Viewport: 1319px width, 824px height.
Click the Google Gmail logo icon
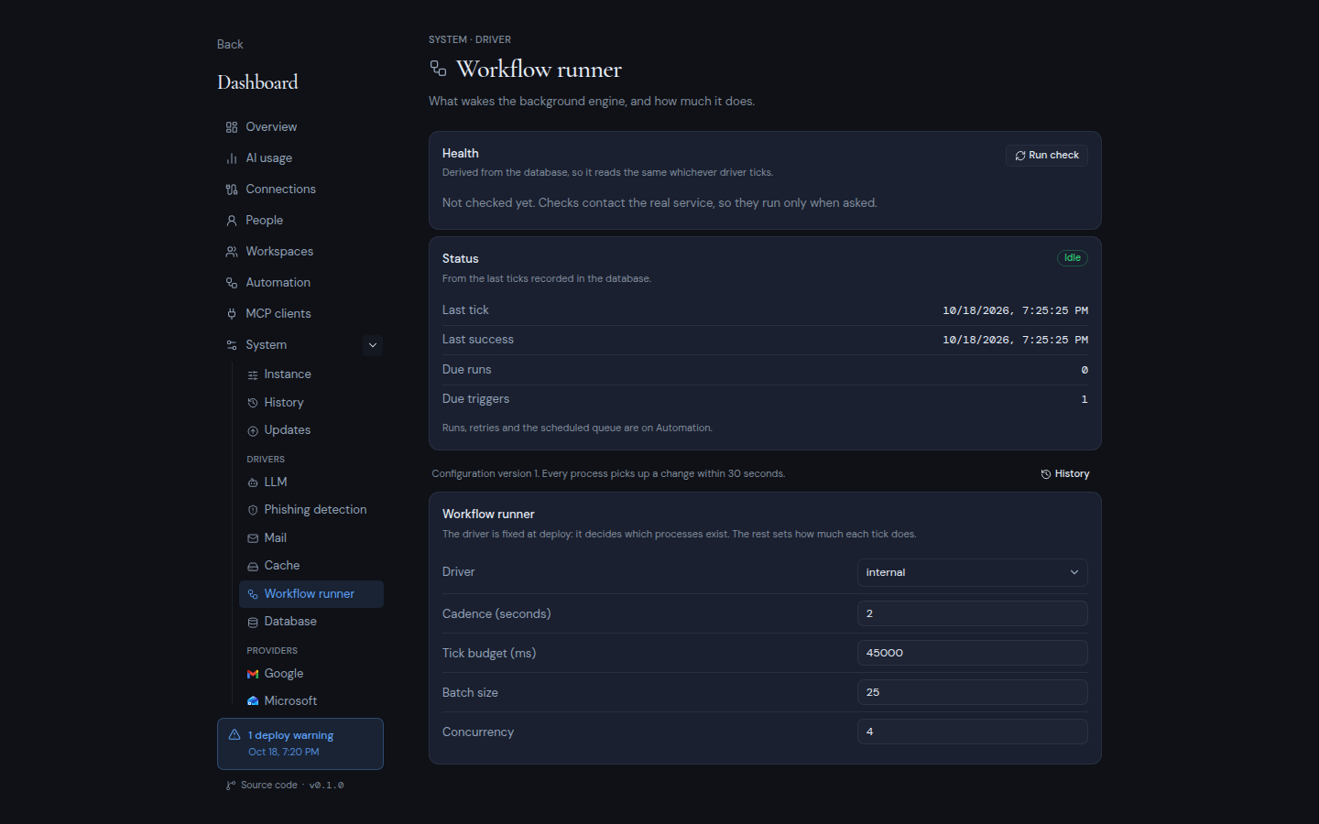tap(253, 674)
